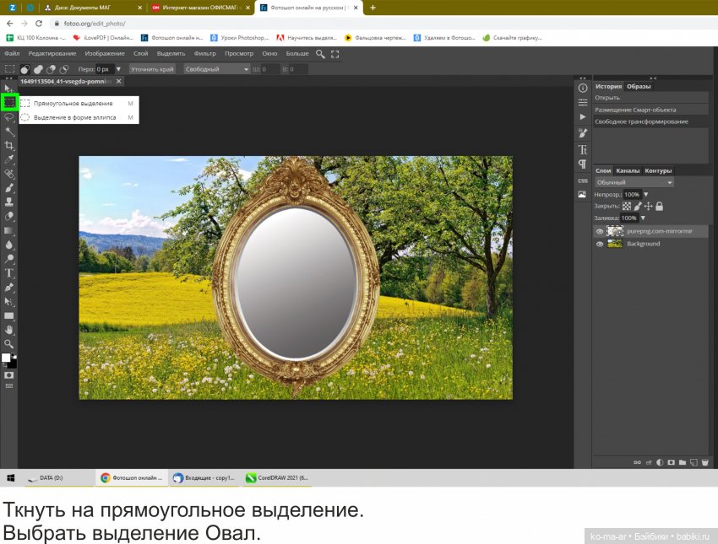Click the trash icon to delete the layer
The width and height of the screenshot is (718, 544).
point(704,462)
